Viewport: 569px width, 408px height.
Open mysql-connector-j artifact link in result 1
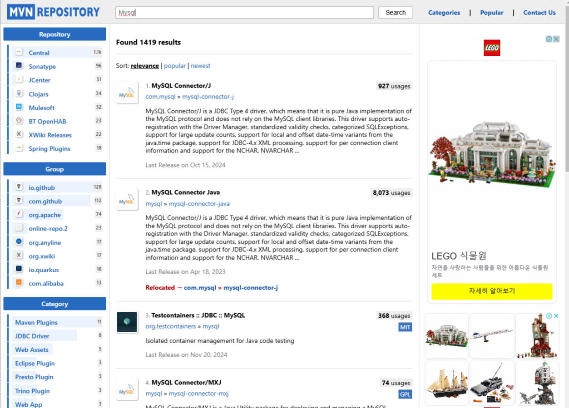pos(208,97)
